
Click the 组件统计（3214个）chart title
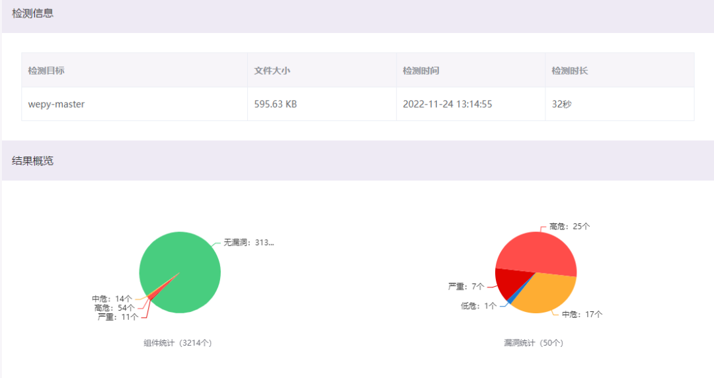(x=178, y=343)
